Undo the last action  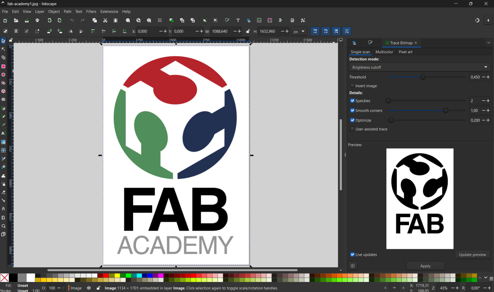[72, 20]
